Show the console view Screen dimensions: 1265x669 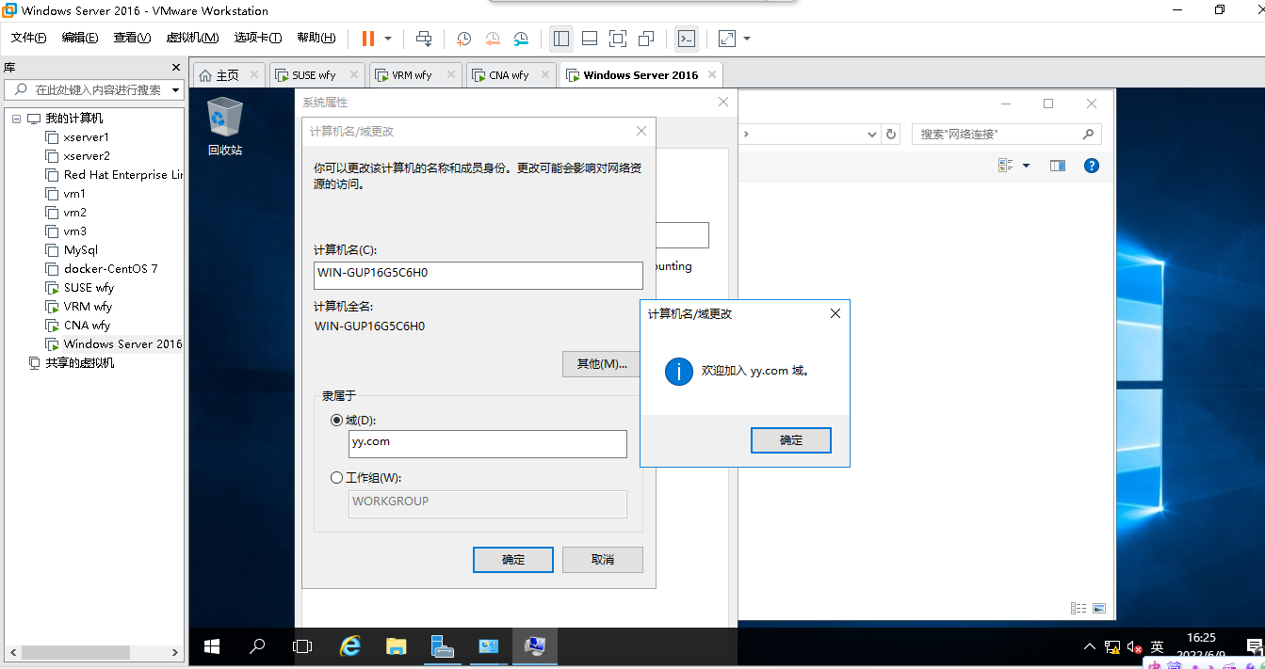coord(688,39)
